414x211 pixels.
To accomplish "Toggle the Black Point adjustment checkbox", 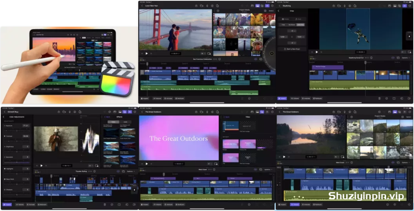I will (x=4, y=179).
